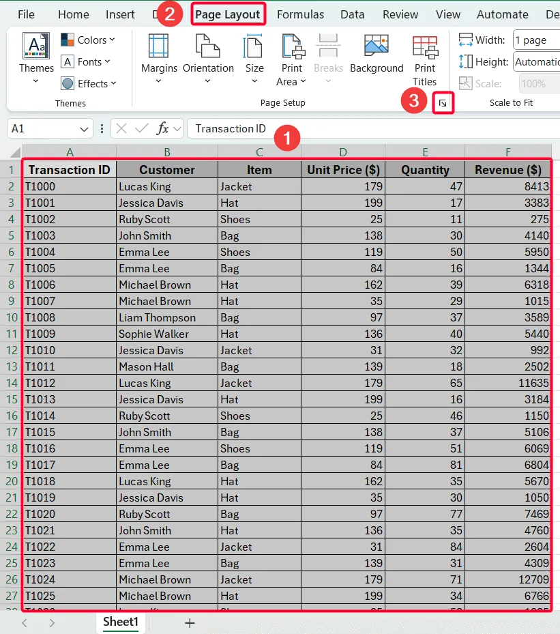Select cell T1025
Screen dimensions: 560x634
[x=70, y=596]
